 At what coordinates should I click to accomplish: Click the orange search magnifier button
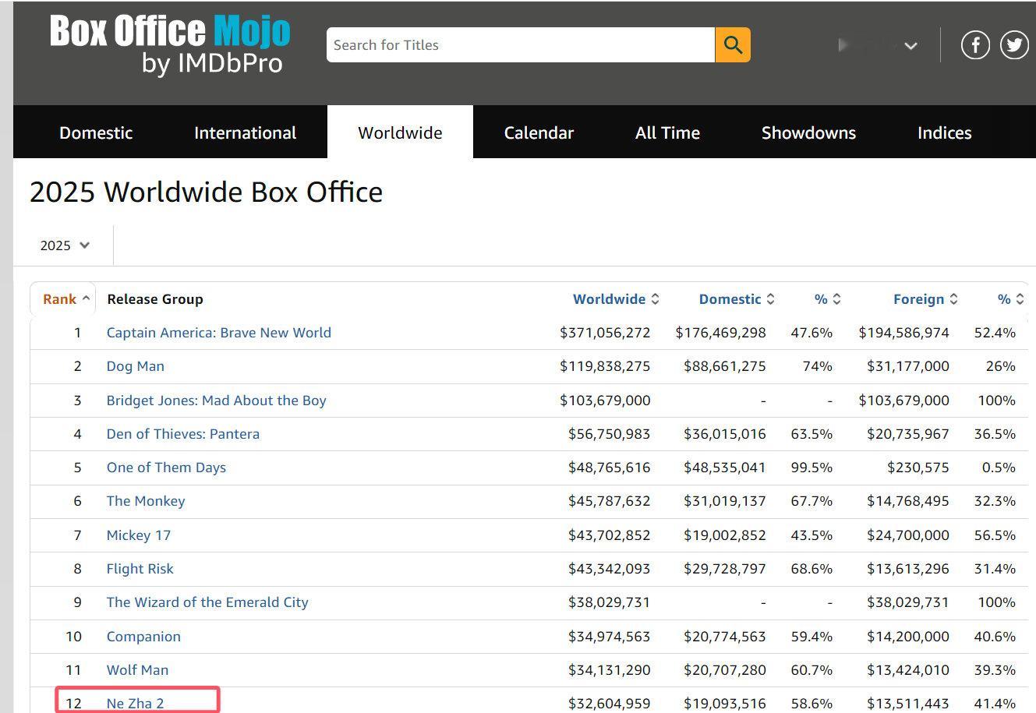click(732, 45)
